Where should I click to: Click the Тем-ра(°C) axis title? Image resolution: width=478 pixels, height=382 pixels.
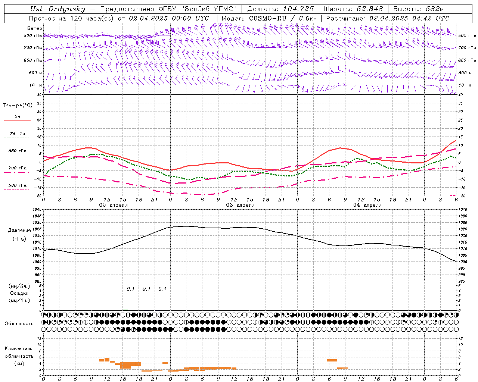coord(18,106)
